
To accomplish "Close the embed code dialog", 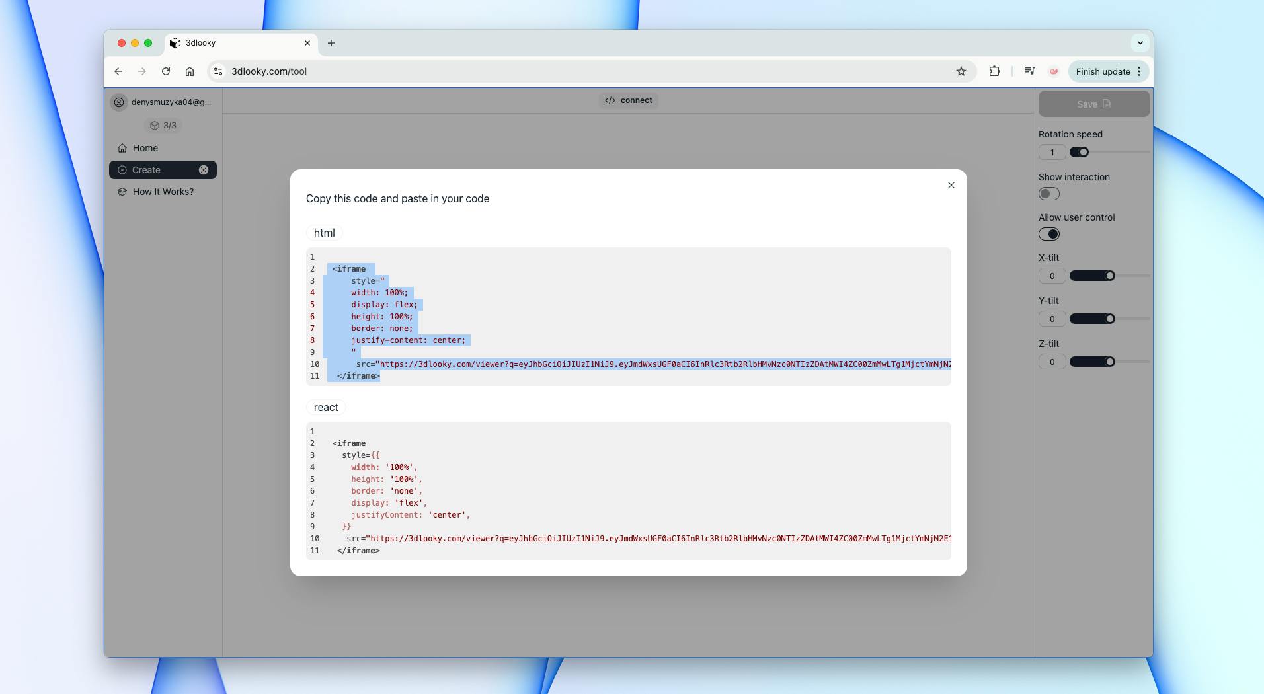I will coord(951,185).
